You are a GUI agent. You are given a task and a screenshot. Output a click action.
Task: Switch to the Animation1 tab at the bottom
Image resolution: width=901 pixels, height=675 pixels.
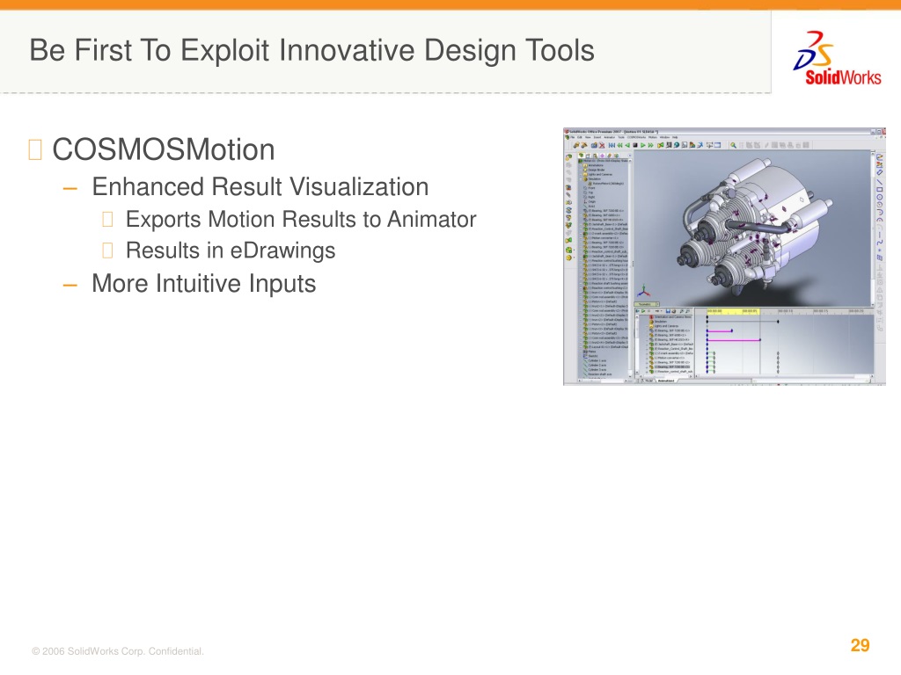click(x=666, y=381)
